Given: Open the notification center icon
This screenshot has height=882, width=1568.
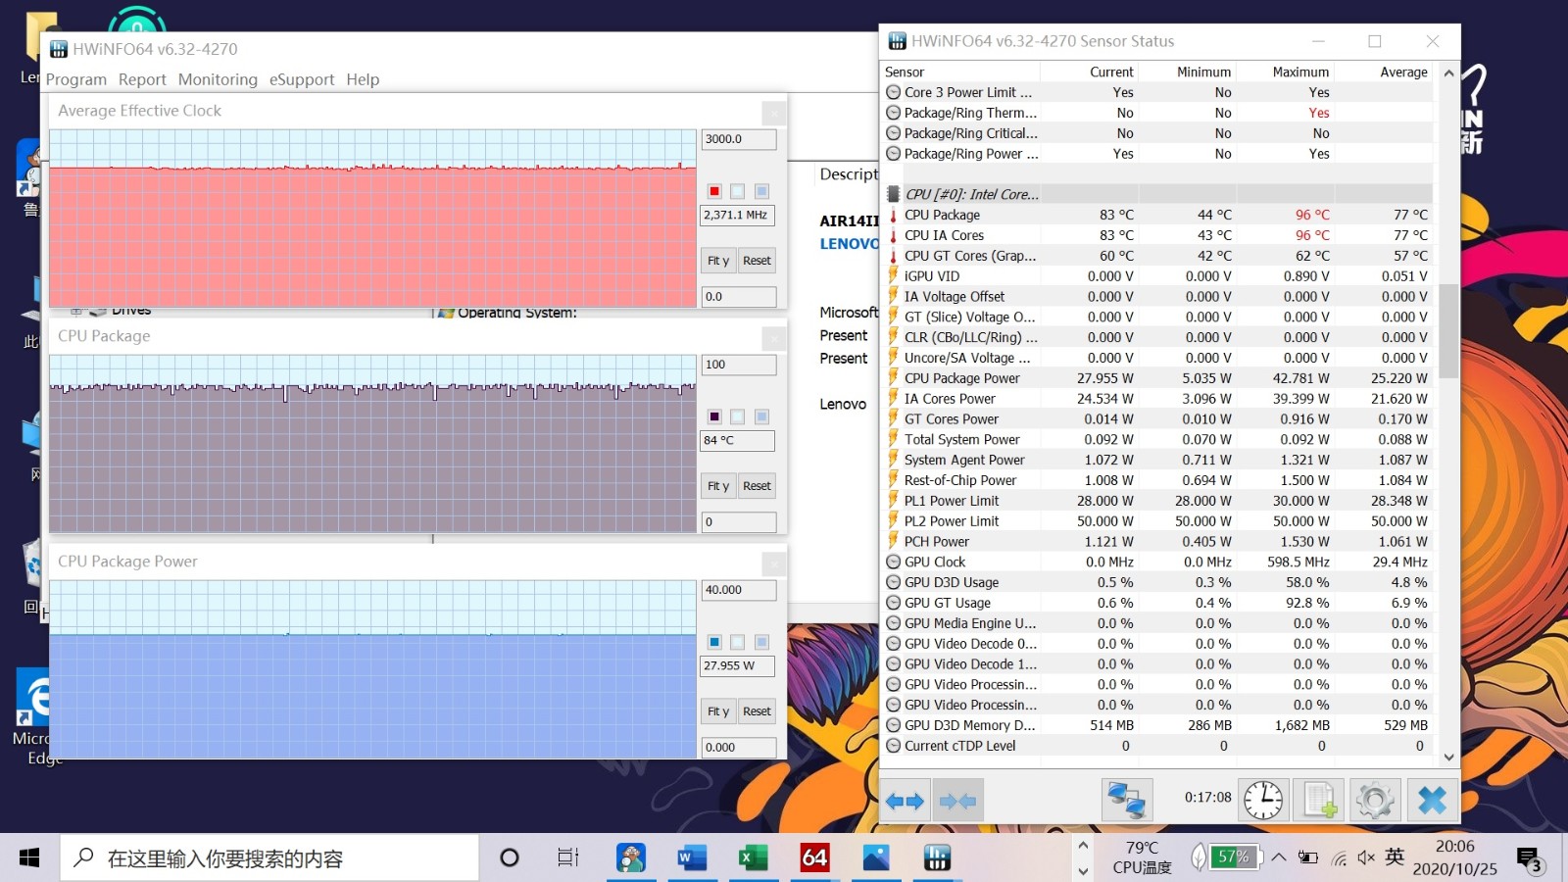Looking at the screenshot, I should point(1530,859).
